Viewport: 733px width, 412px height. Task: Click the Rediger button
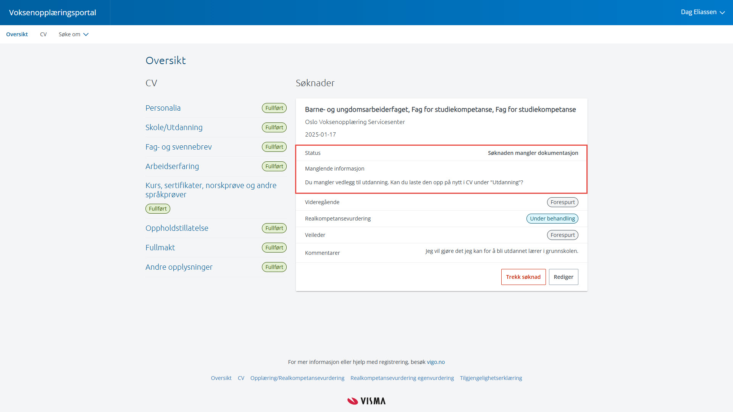pos(563,277)
